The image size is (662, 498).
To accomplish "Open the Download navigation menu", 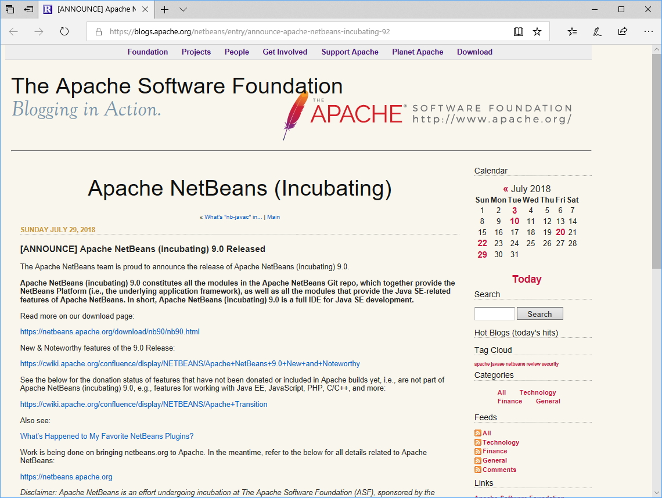I will pos(474,52).
